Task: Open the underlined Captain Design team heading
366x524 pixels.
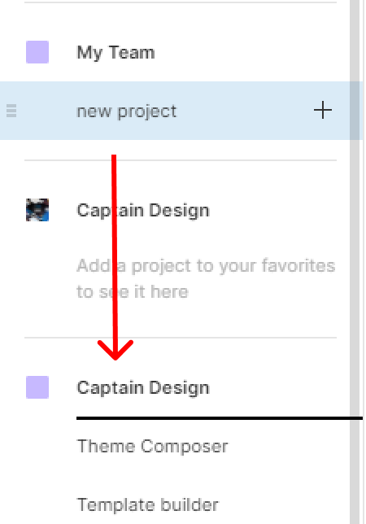Action: (x=143, y=388)
